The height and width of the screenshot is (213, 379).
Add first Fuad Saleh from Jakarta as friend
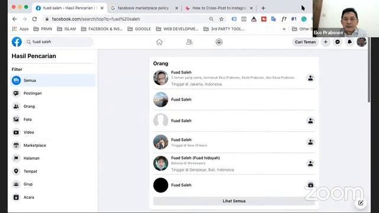tap(310, 78)
